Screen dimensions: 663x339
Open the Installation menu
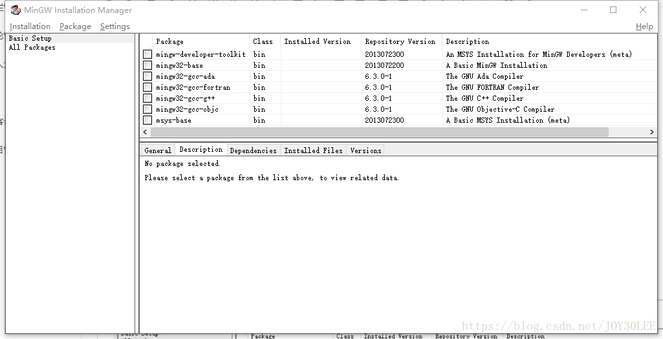[30, 26]
